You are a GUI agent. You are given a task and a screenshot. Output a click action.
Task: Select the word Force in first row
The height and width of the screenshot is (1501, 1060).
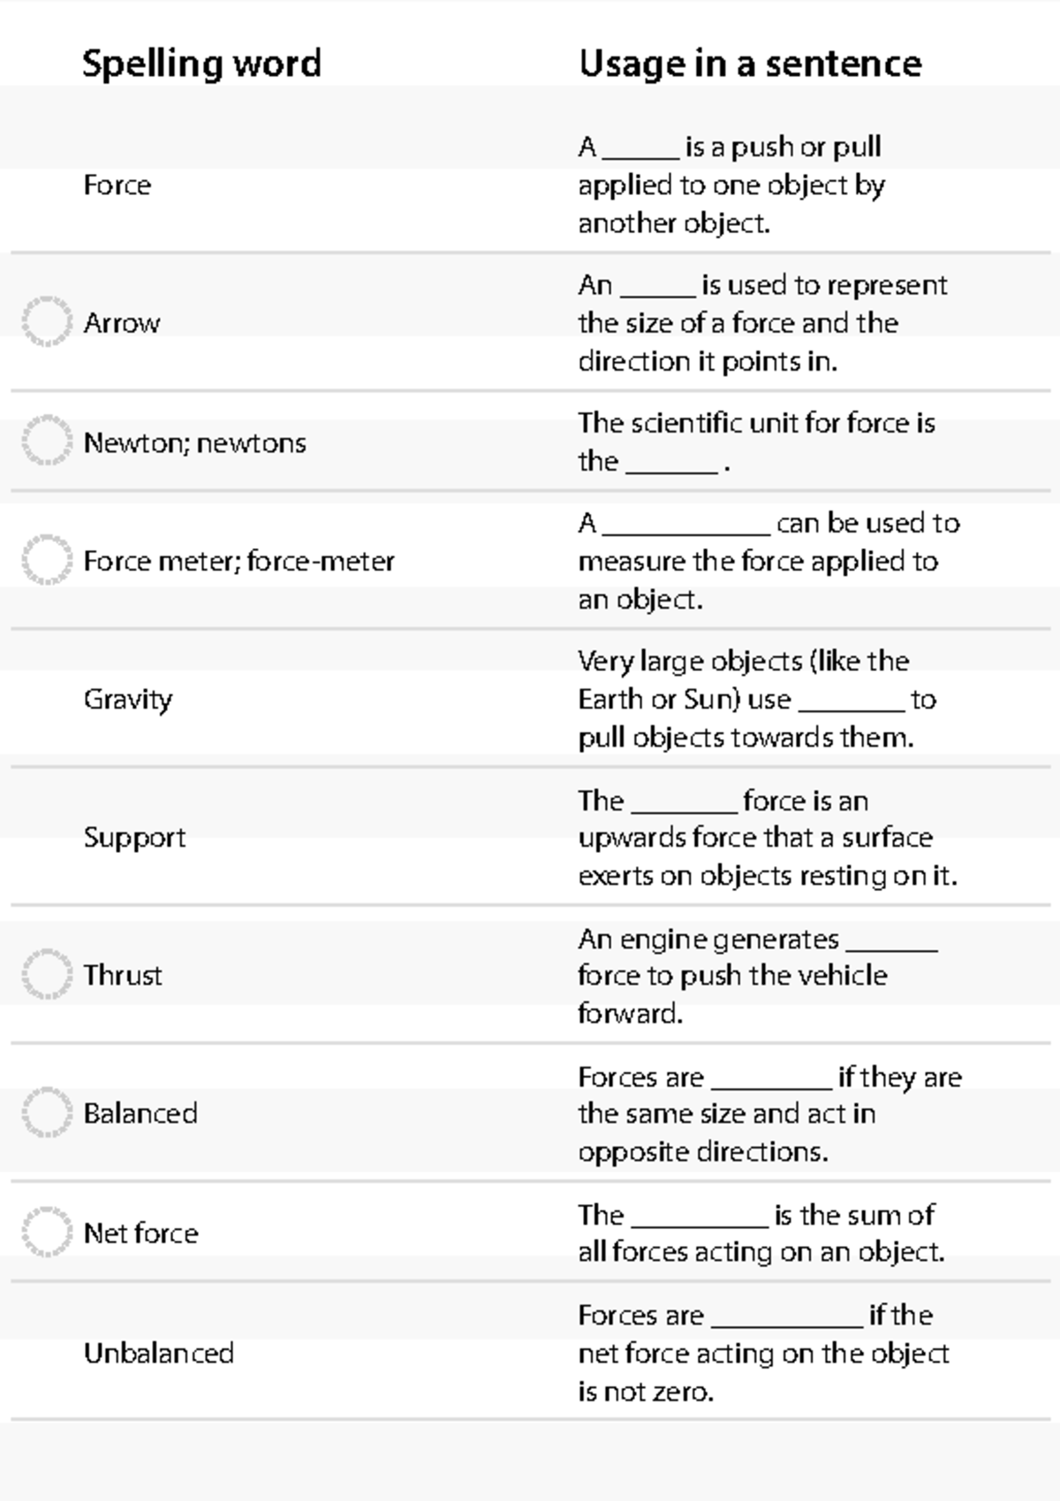point(117,185)
